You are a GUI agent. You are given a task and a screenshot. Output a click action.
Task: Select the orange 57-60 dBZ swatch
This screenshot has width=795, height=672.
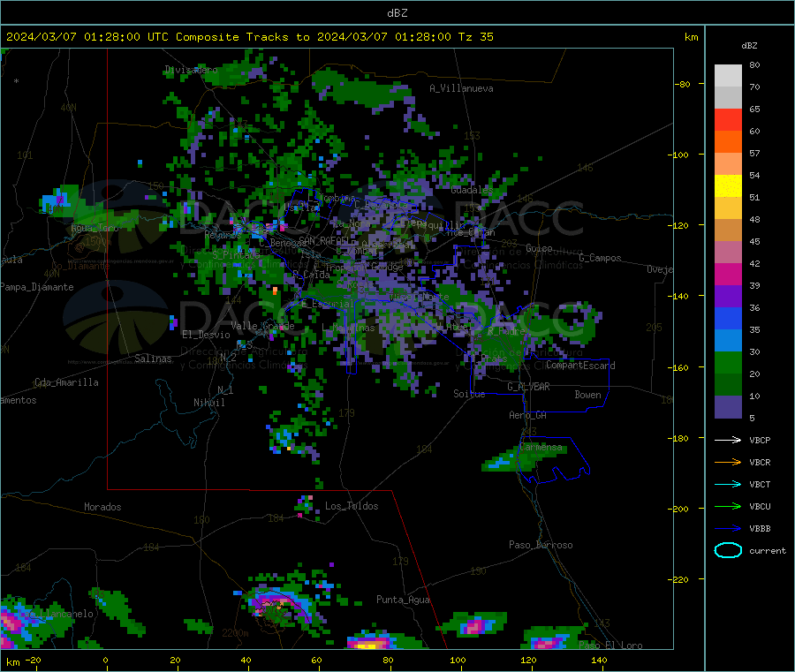coord(728,142)
